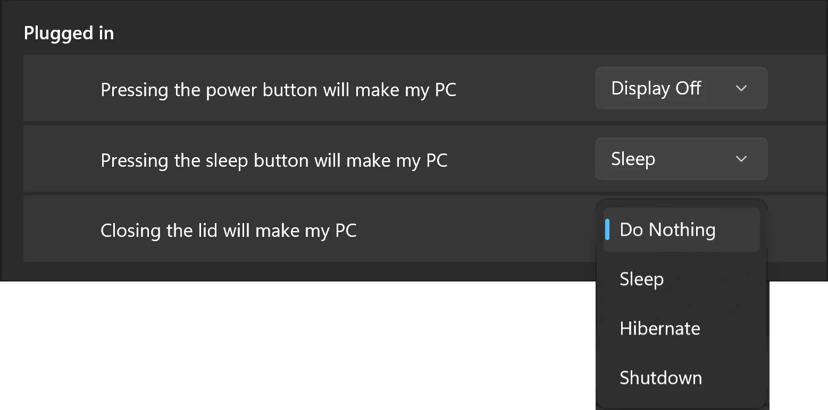Select Sleep from the open lid action list

tap(682, 279)
